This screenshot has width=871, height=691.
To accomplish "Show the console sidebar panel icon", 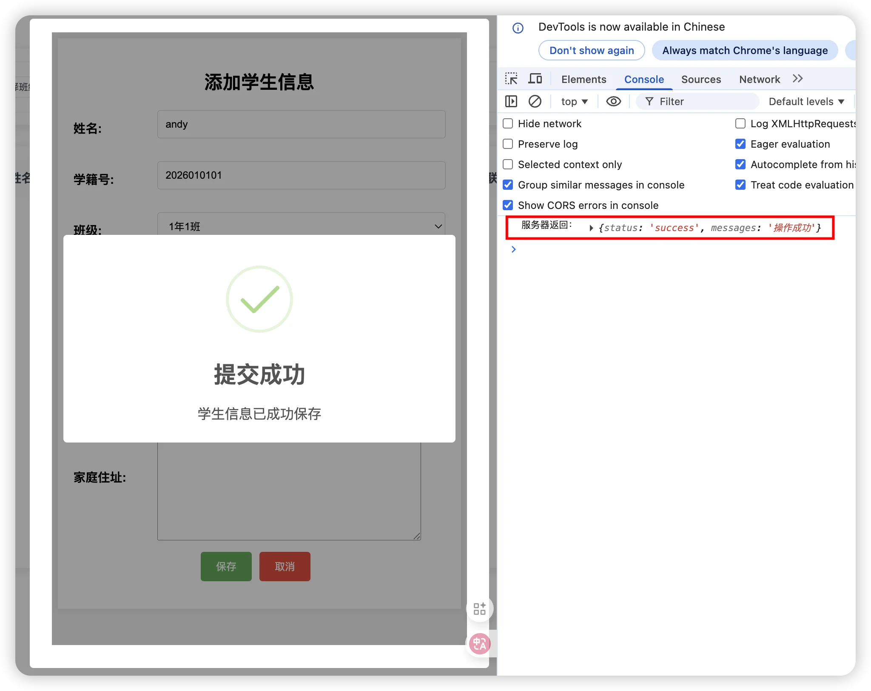I will tap(511, 101).
